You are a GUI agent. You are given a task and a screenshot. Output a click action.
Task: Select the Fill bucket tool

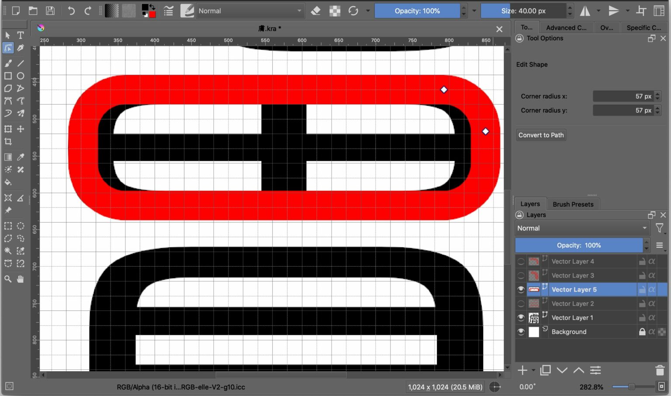pyautogui.click(x=8, y=182)
